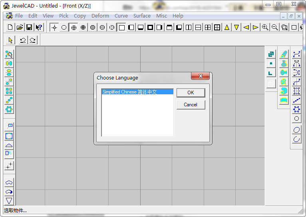Open the Curve menu
Image resolution: width=306 pixels, height=217 pixels.
point(121,16)
